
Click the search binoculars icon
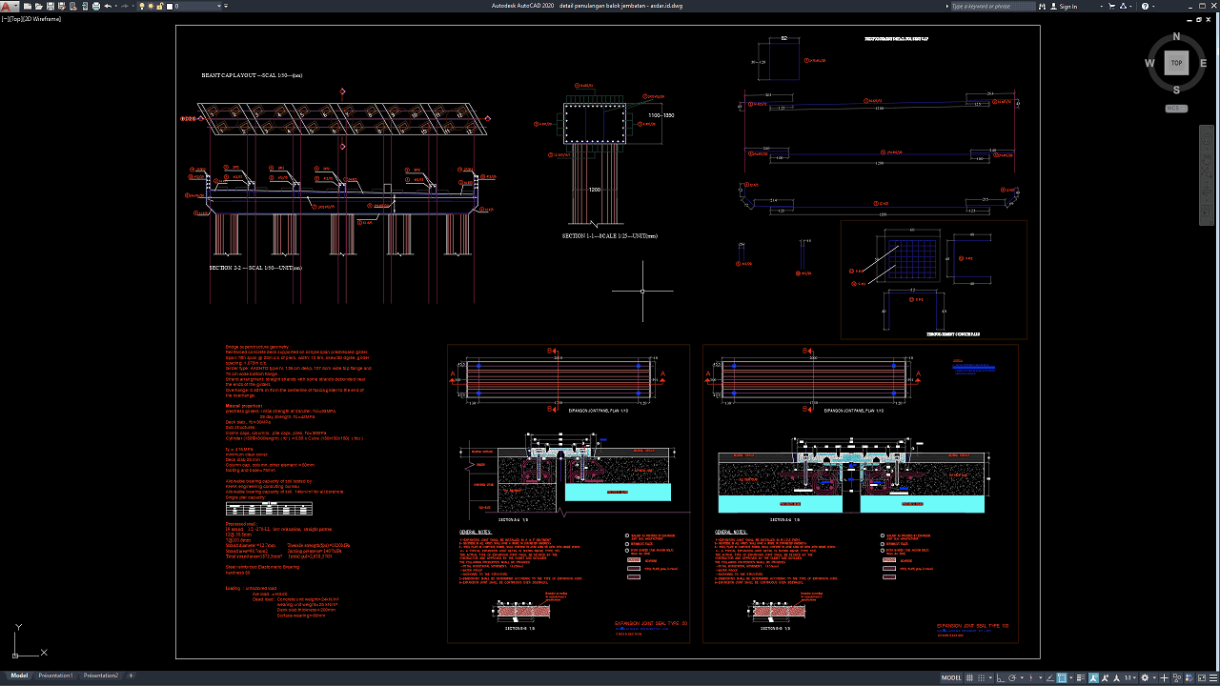[1043, 6]
